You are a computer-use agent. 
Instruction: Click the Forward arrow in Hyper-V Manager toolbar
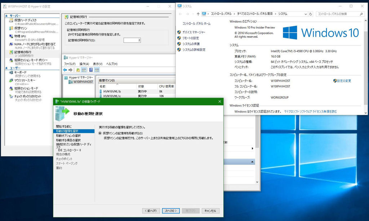click(70, 70)
